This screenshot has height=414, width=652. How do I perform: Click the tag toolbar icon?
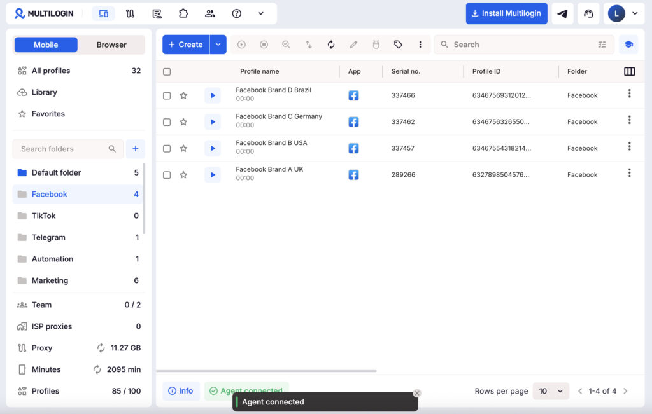coord(398,45)
